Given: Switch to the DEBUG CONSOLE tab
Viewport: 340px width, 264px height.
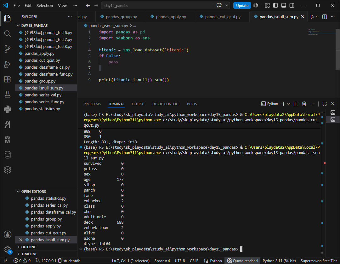Looking at the screenshot, I should (x=166, y=104).
